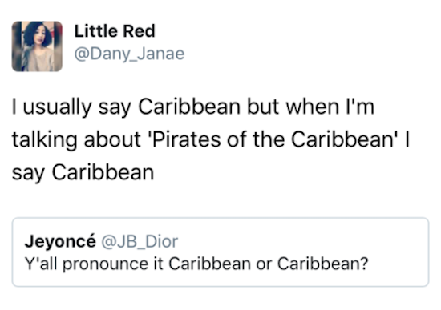Click the final line 'say Caribbean'

coord(83,173)
